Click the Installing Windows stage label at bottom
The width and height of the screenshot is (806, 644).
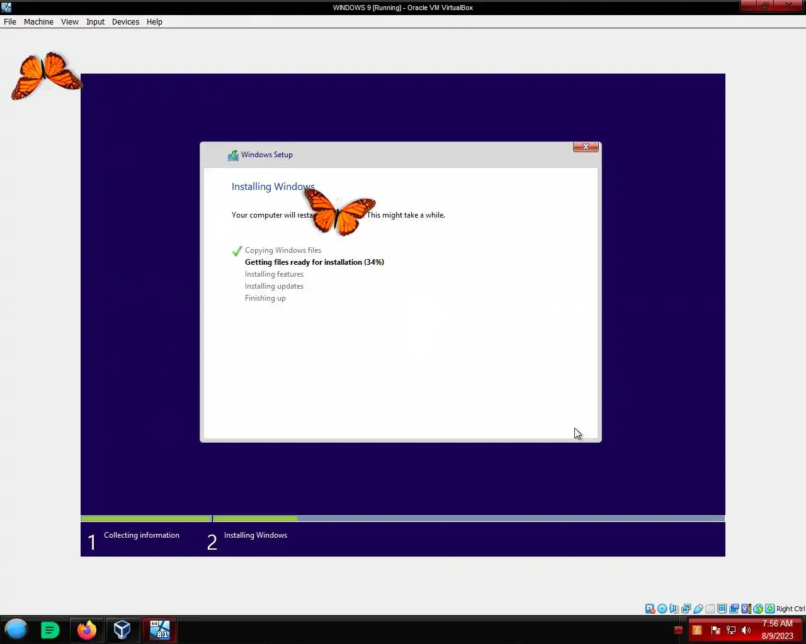[256, 535]
